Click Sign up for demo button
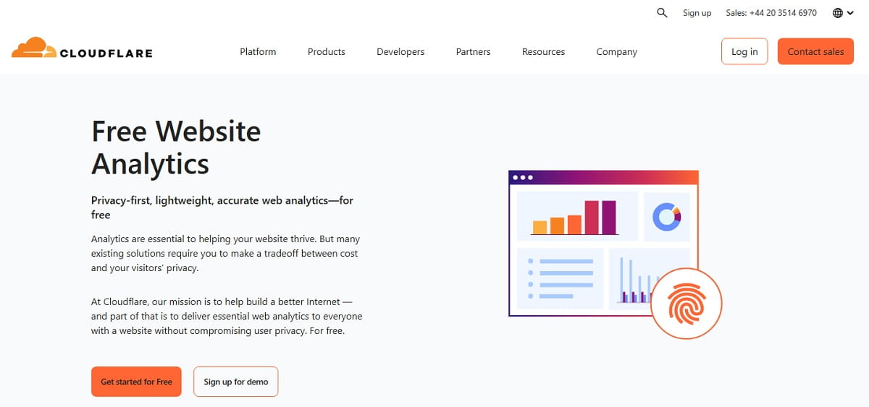 click(x=236, y=382)
